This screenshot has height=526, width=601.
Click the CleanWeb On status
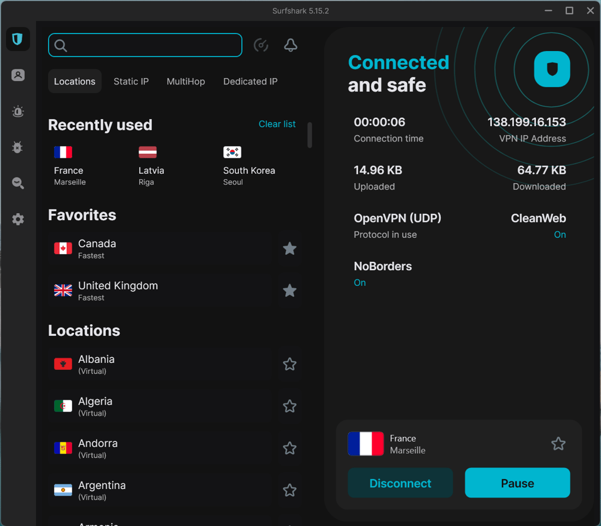coord(559,235)
